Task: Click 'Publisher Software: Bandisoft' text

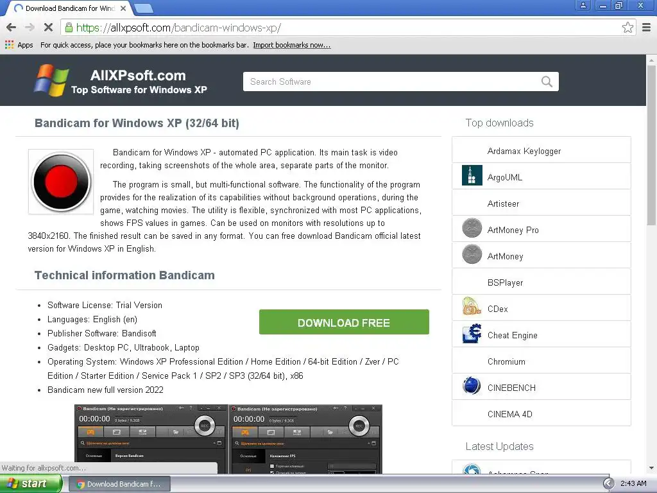Action: pyautogui.click(x=102, y=333)
